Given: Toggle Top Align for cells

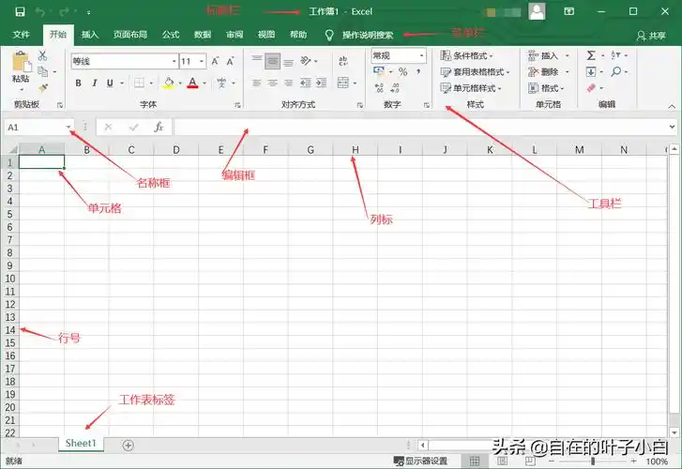Looking at the screenshot, I should click(x=257, y=61).
